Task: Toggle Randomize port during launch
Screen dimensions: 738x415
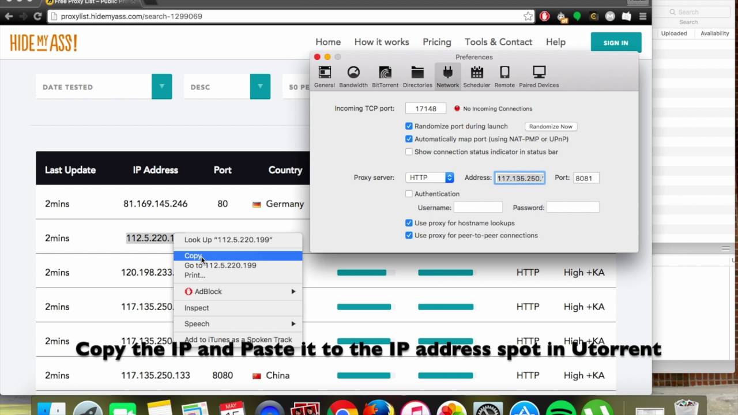Action: (409, 126)
